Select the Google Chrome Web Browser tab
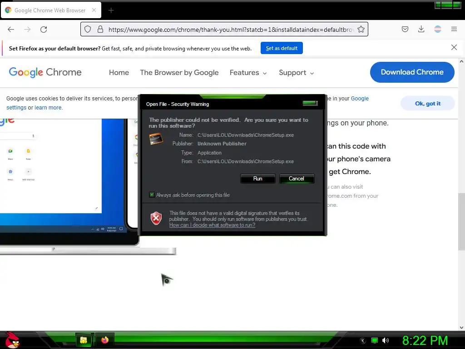 click(x=51, y=10)
